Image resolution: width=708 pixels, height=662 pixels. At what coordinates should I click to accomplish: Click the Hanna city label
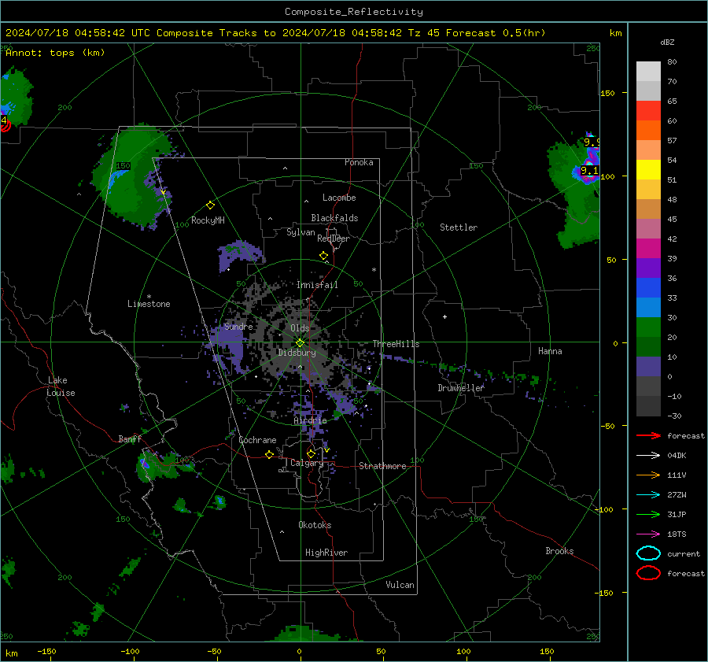tap(550, 351)
